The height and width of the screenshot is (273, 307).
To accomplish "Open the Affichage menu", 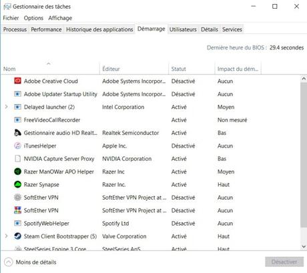I will pos(60,18).
